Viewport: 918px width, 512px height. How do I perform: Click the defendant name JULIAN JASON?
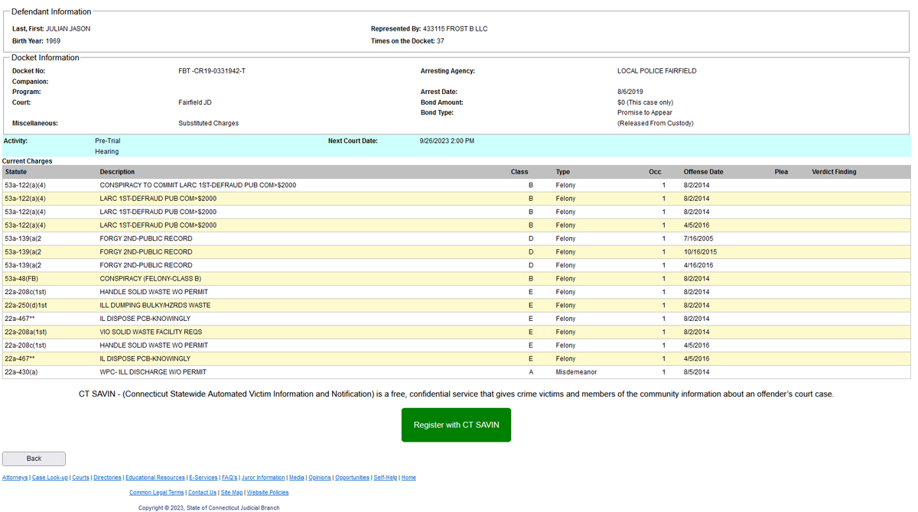68,29
